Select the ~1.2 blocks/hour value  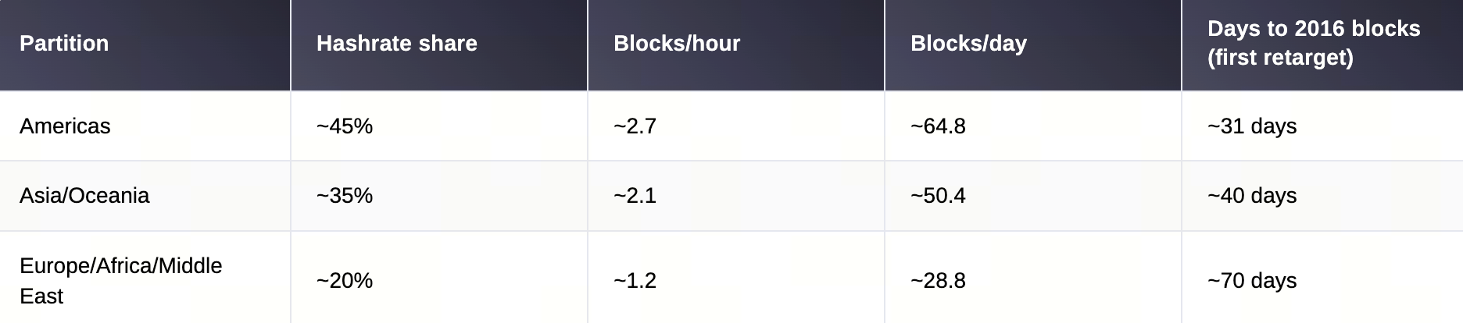(x=635, y=281)
